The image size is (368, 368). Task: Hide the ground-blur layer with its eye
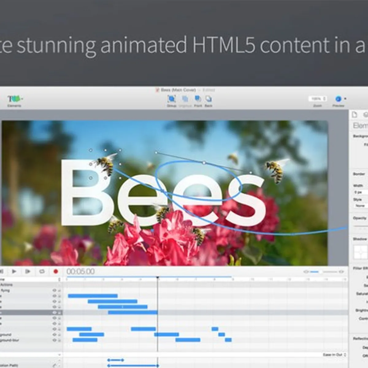coord(54,340)
